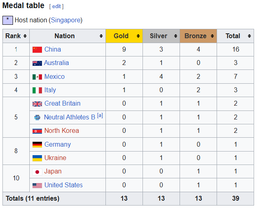This screenshot has width=261, height=208.
Task: Click the host nation asterisk color box
Action: pyautogui.click(x=8, y=20)
